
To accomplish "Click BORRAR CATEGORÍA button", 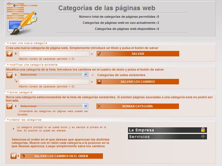I will 138,106.
